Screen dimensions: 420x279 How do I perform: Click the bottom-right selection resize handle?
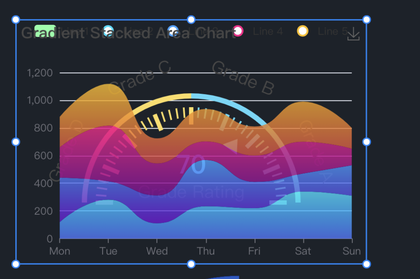(x=366, y=264)
